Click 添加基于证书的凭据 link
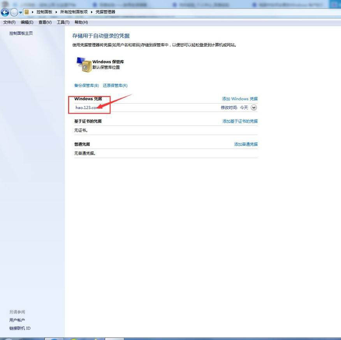Screen dimensions: 341x340 [x=240, y=121]
